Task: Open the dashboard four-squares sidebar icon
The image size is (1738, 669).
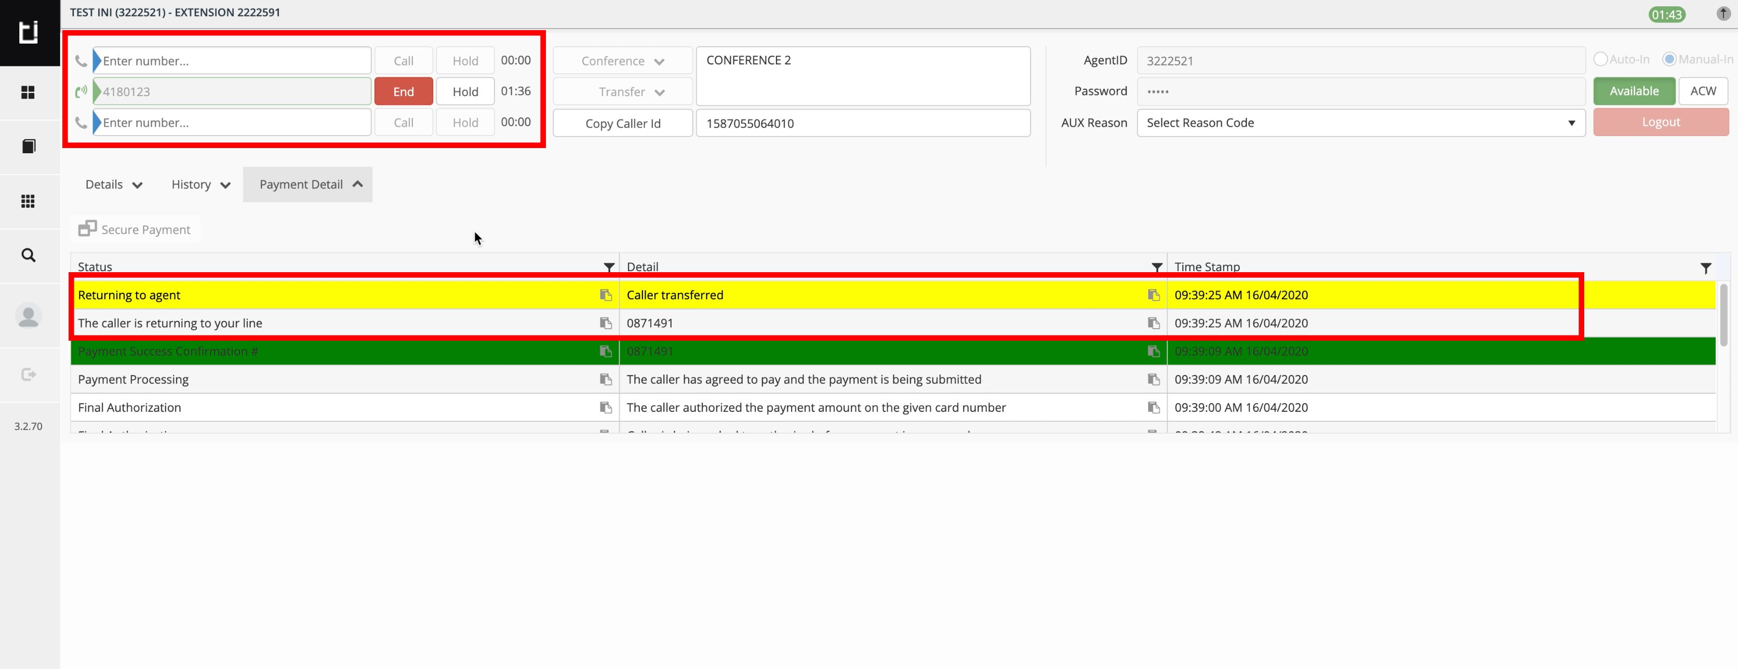Action: point(28,92)
